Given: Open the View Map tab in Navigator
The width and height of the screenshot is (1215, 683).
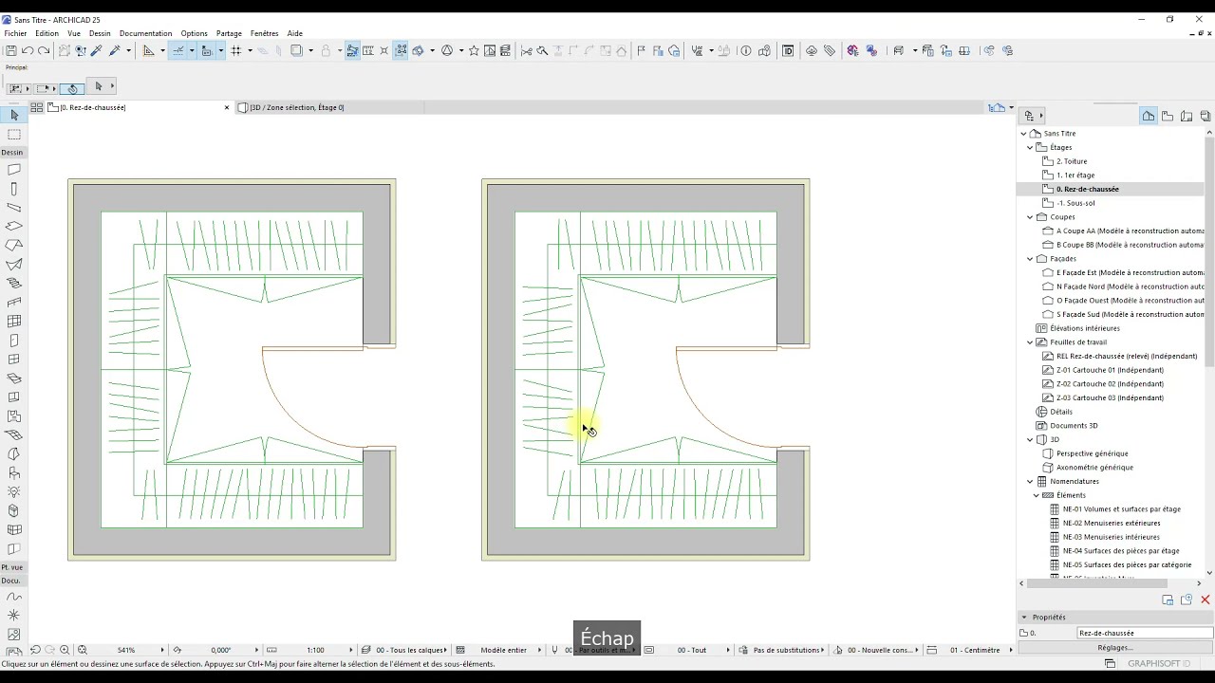Looking at the screenshot, I should coord(1168,116).
